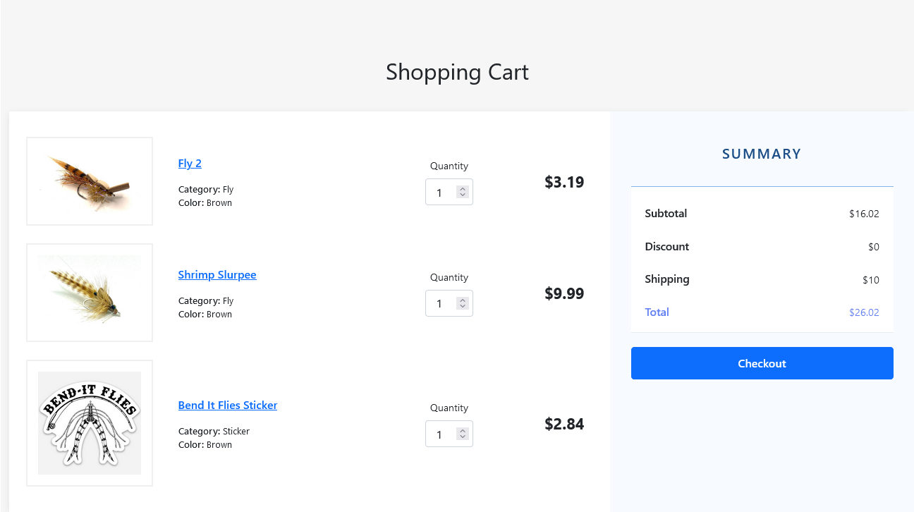Increase Bend It Flies Sticker quantity

[x=463, y=431]
